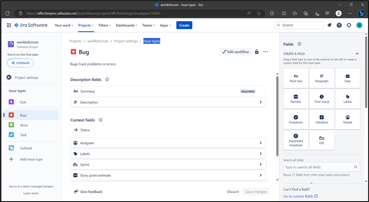Go to worldofscrum breadcrumb link

pyautogui.click(x=98, y=41)
